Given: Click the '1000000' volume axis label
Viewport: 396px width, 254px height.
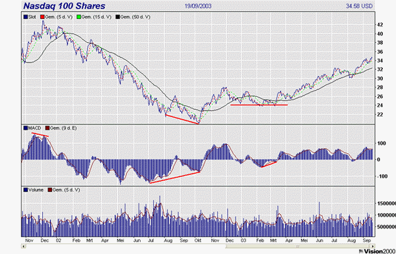Looking at the screenshot, I should pos(386,215).
